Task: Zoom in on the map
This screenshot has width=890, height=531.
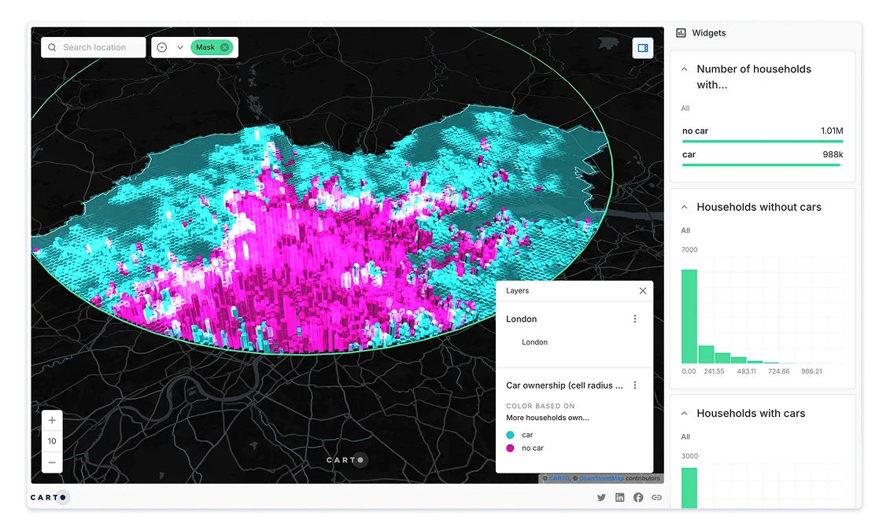Action: pos(52,420)
